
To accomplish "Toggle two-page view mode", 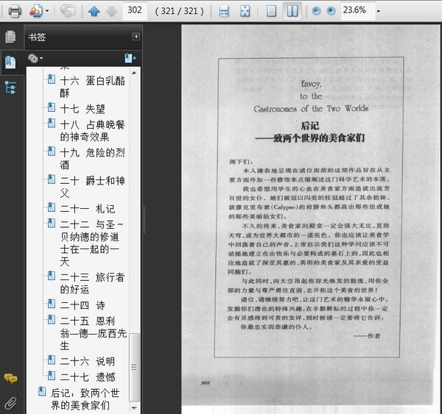I will click(x=292, y=11).
